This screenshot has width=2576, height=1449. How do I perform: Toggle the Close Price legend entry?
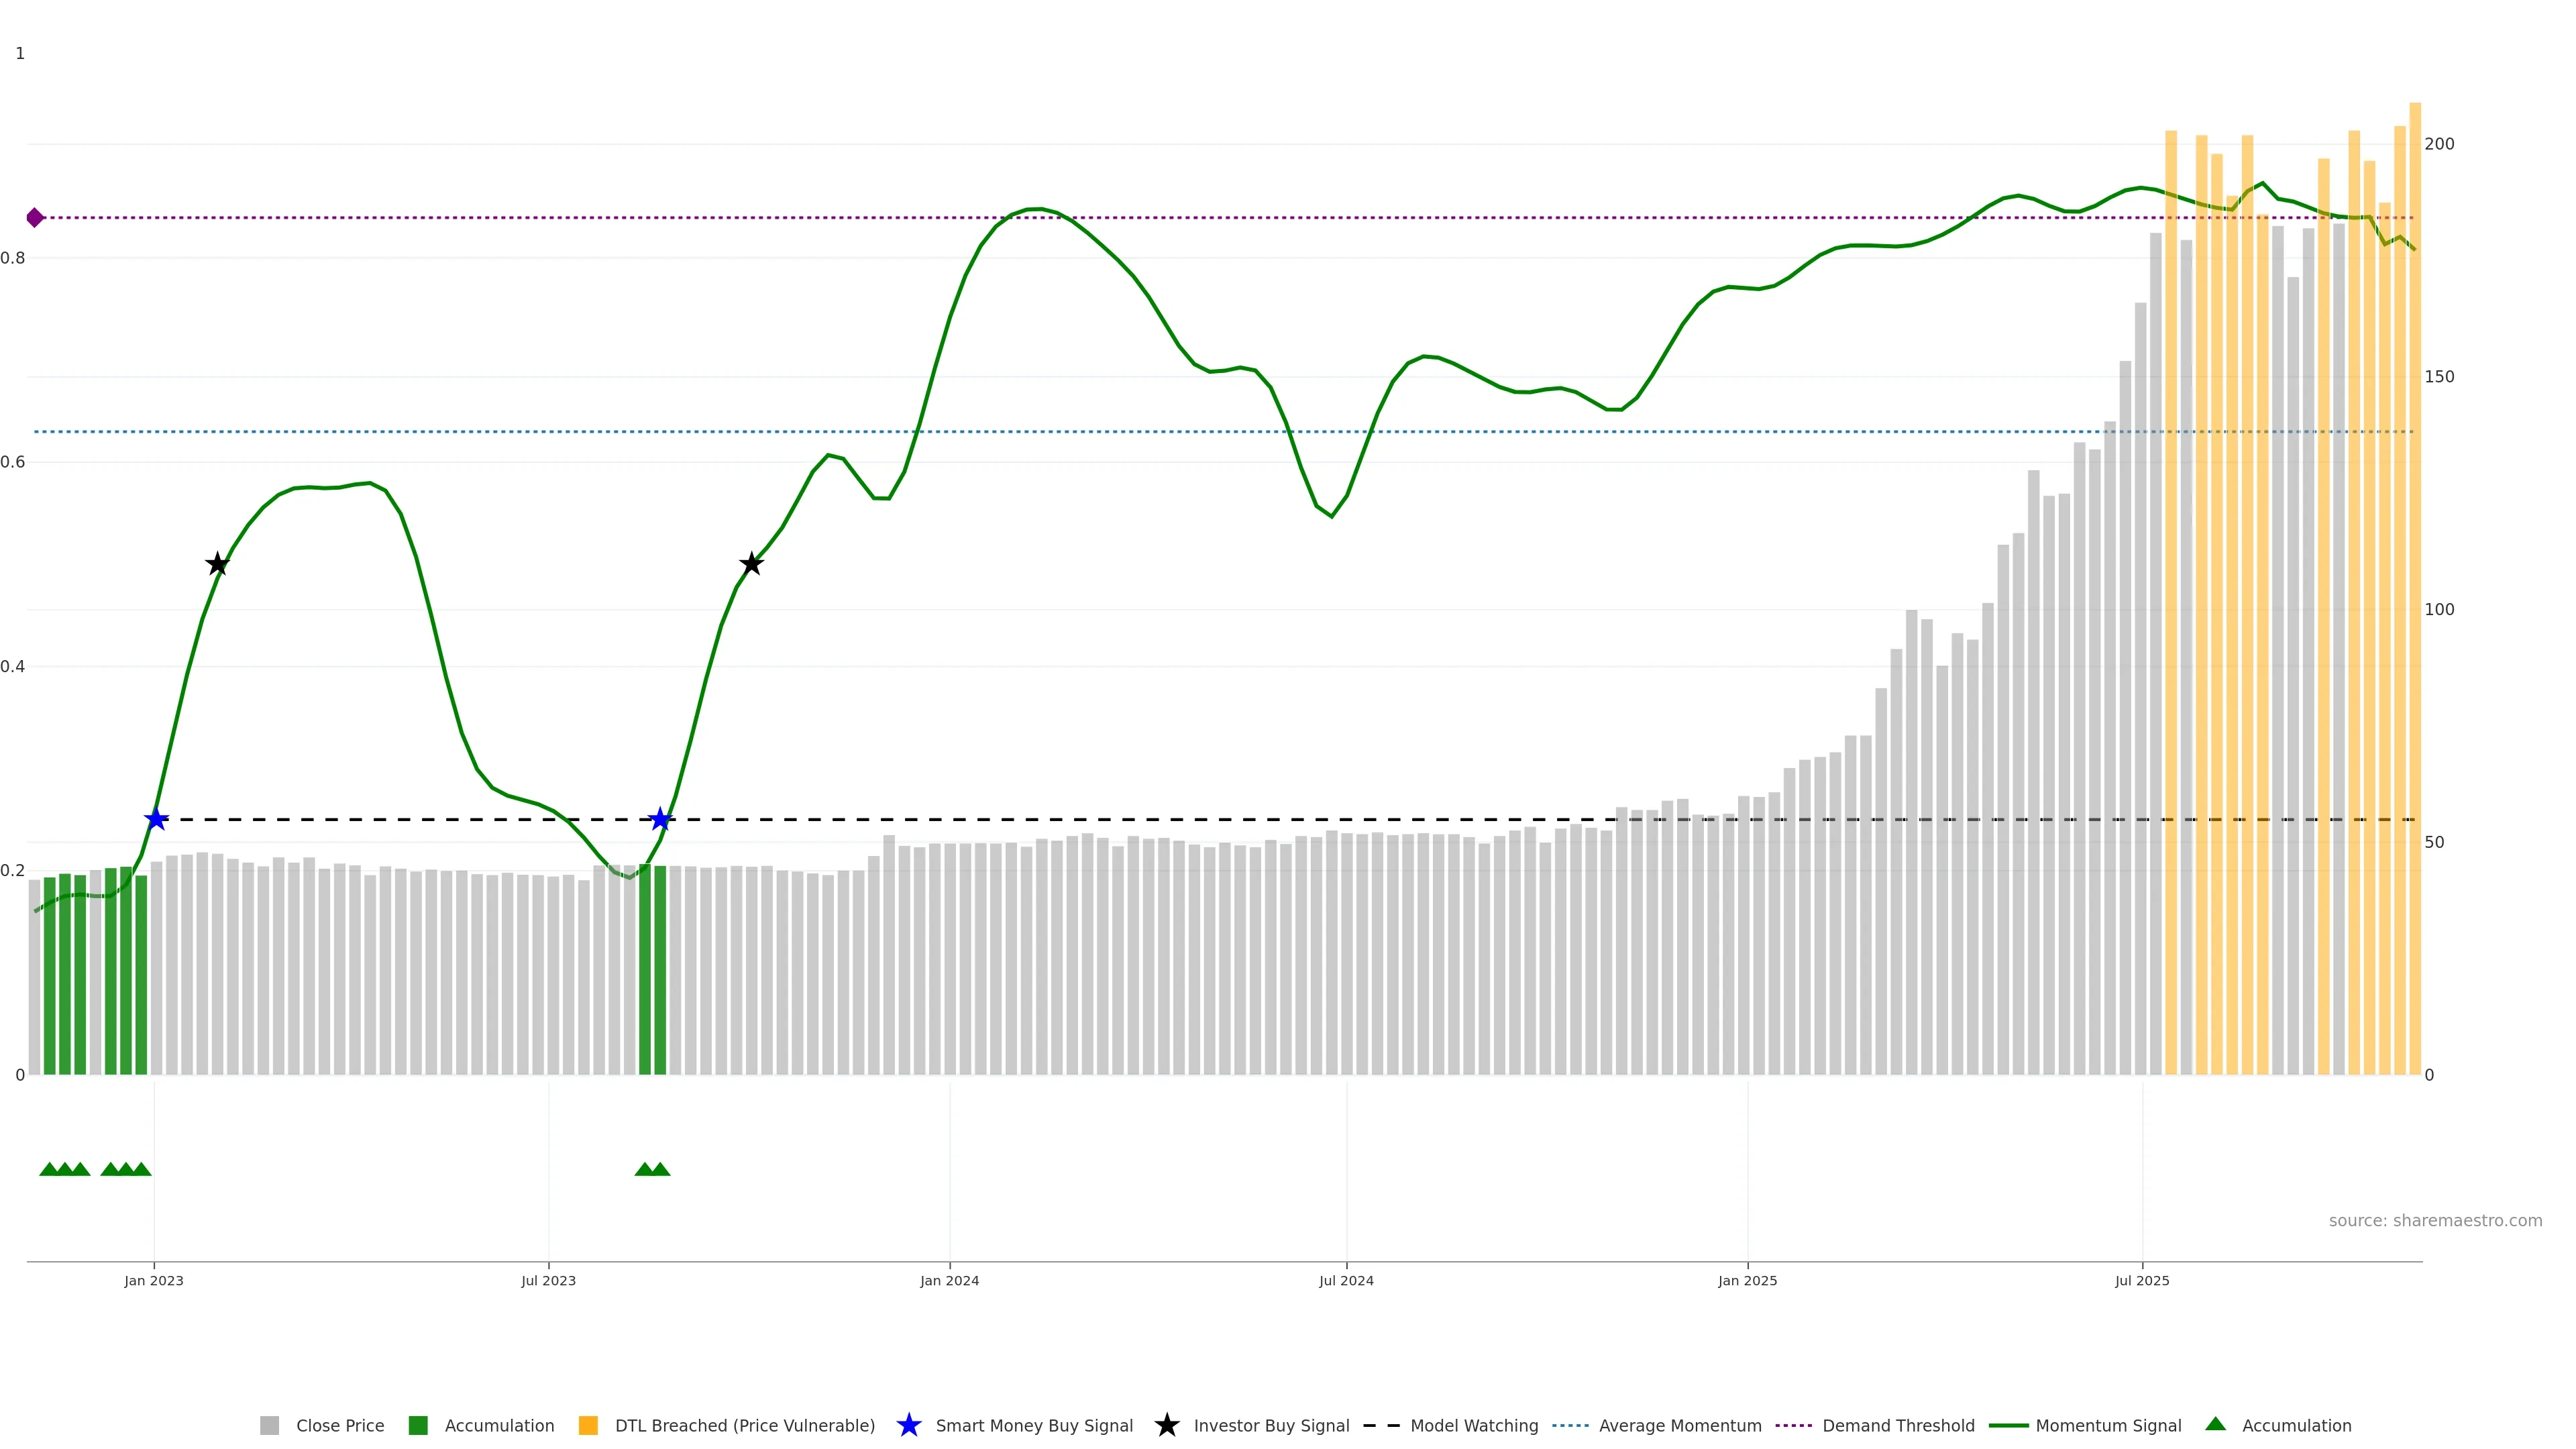(339, 1426)
